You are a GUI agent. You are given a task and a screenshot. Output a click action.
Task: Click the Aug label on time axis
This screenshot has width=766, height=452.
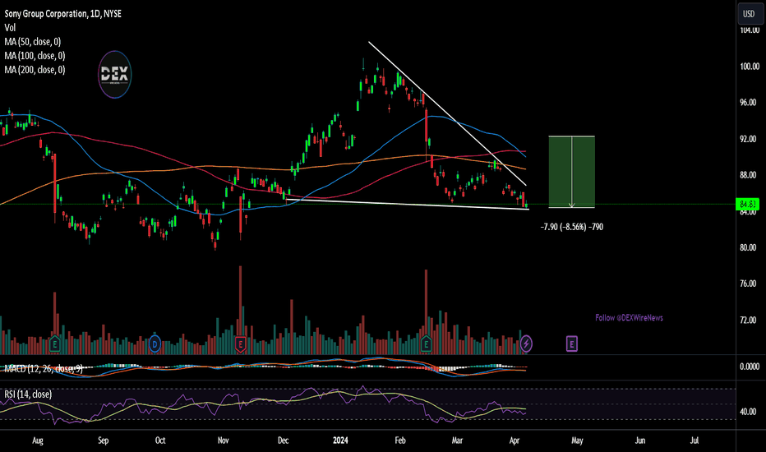pyautogui.click(x=38, y=440)
